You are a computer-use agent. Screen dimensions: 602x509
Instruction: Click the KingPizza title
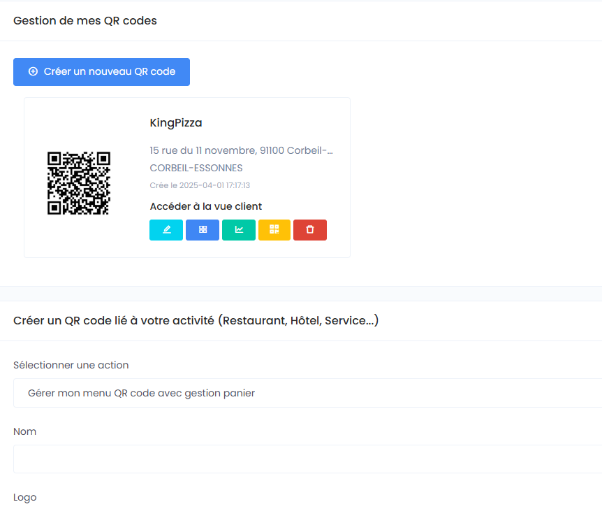coord(176,123)
